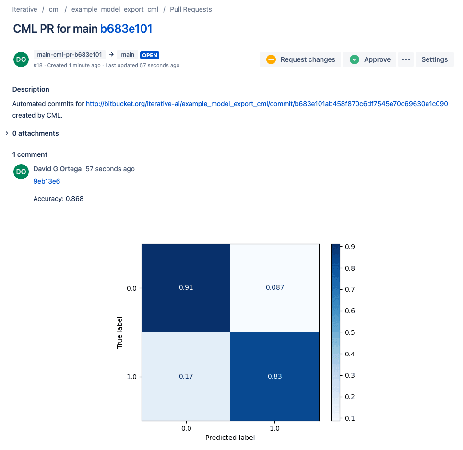Click the David G Ortega author name

pos(58,169)
